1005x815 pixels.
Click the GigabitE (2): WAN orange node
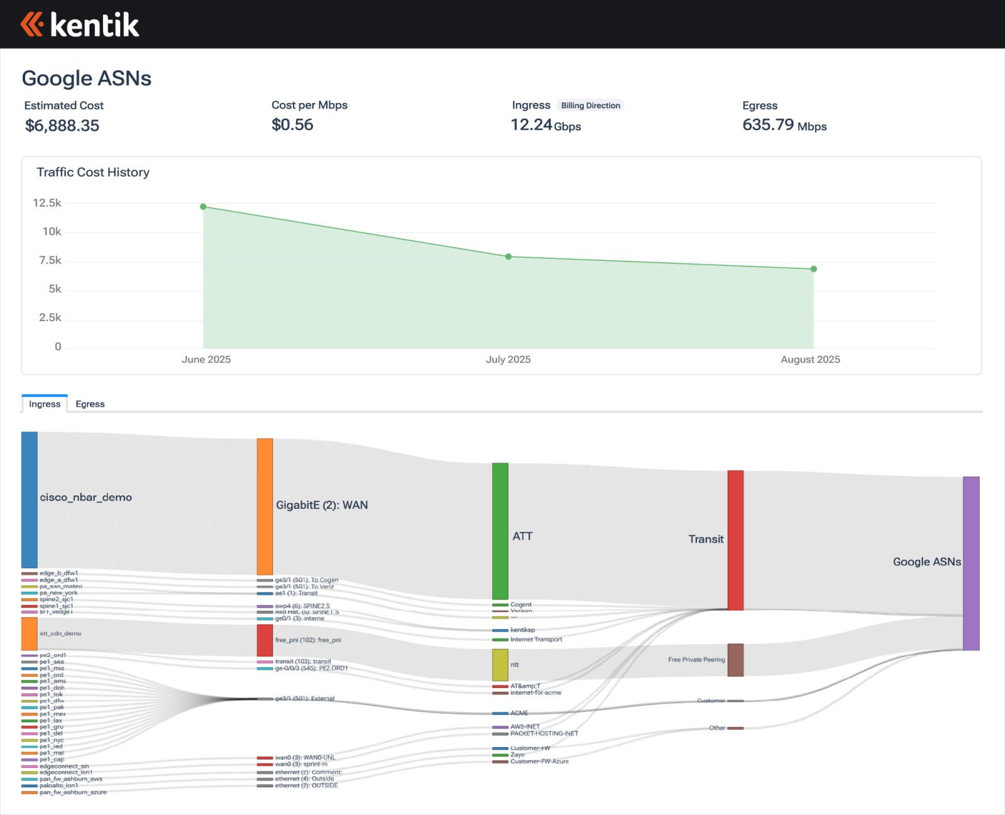[265, 506]
